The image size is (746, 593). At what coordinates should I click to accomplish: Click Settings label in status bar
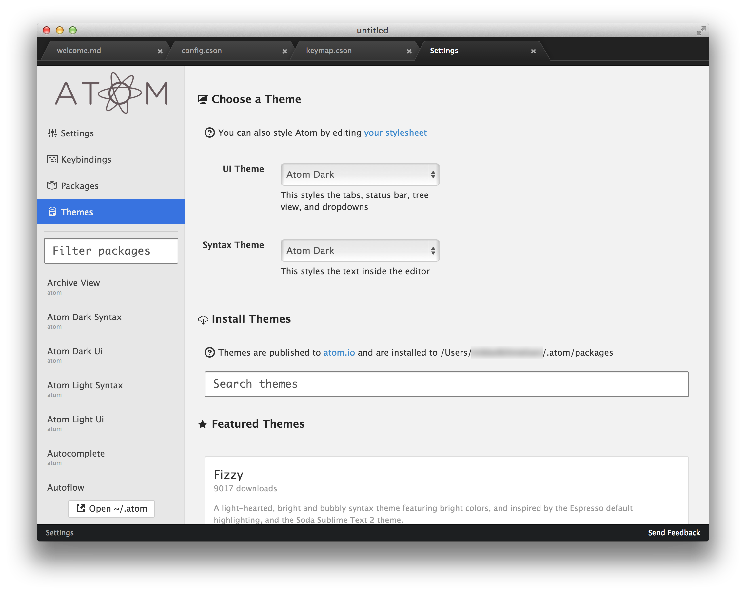(60, 532)
